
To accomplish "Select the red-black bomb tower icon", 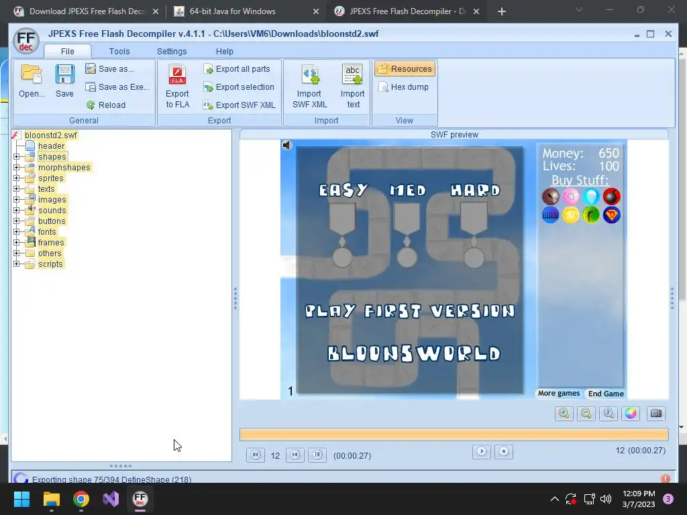I will click(611, 196).
